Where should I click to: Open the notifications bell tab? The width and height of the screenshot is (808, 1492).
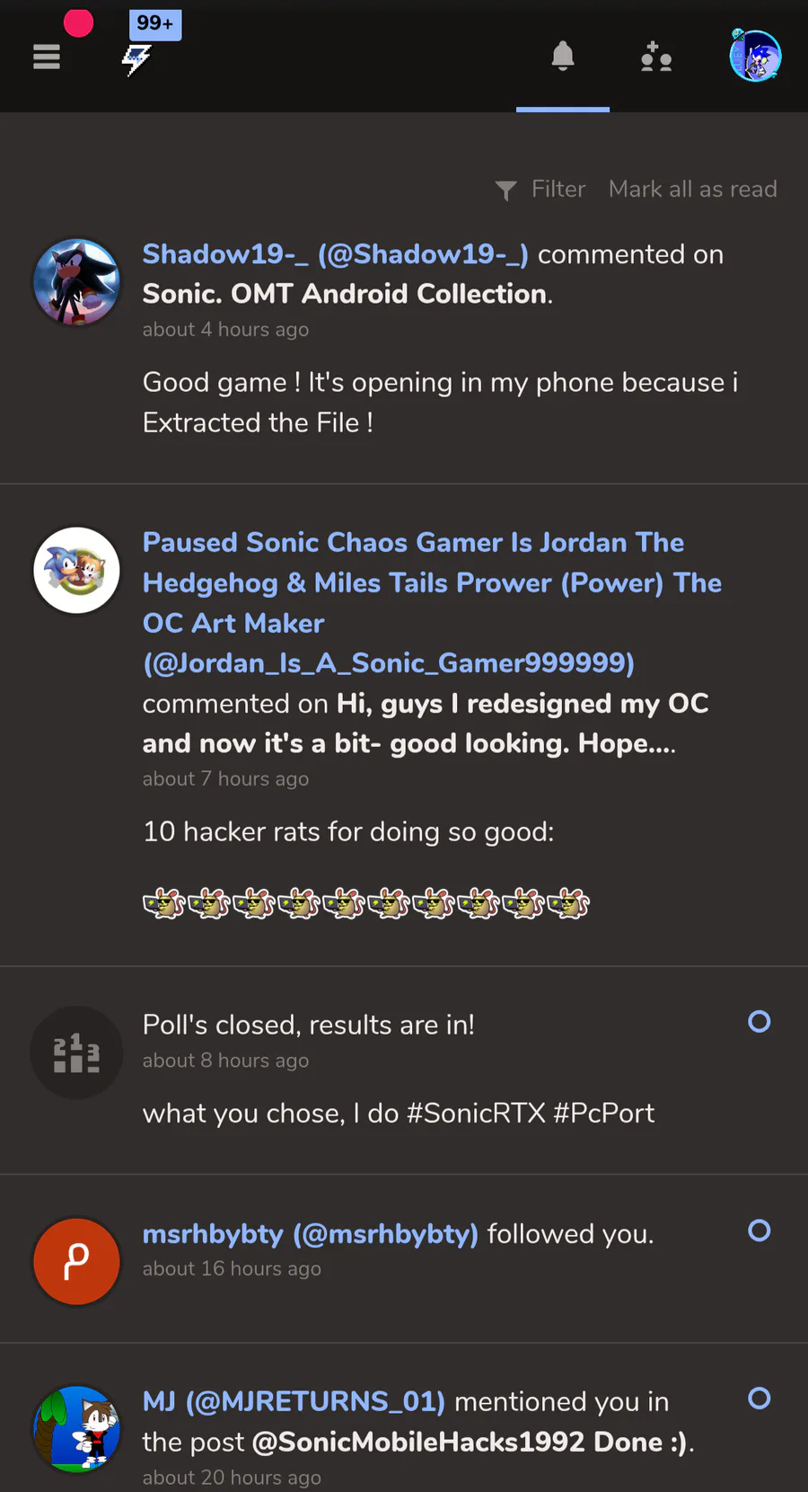[563, 57]
